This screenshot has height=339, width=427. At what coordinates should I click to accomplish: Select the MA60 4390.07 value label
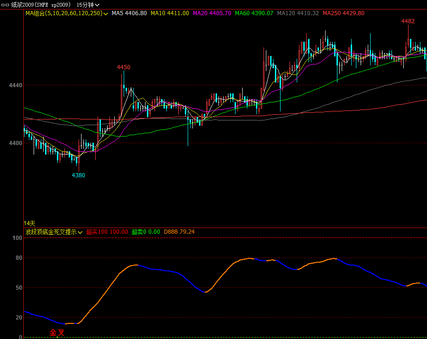tap(254, 13)
